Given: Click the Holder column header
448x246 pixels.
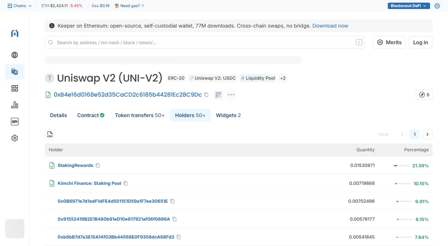Looking at the screenshot, I should coord(56,150).
